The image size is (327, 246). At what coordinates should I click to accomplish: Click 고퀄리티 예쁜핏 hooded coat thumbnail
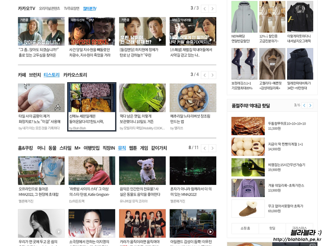272,64
